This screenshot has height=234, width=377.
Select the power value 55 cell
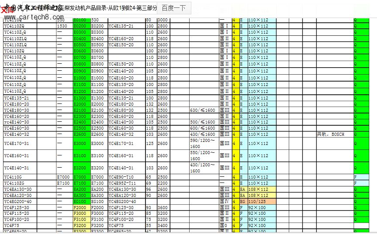[151, 226]
